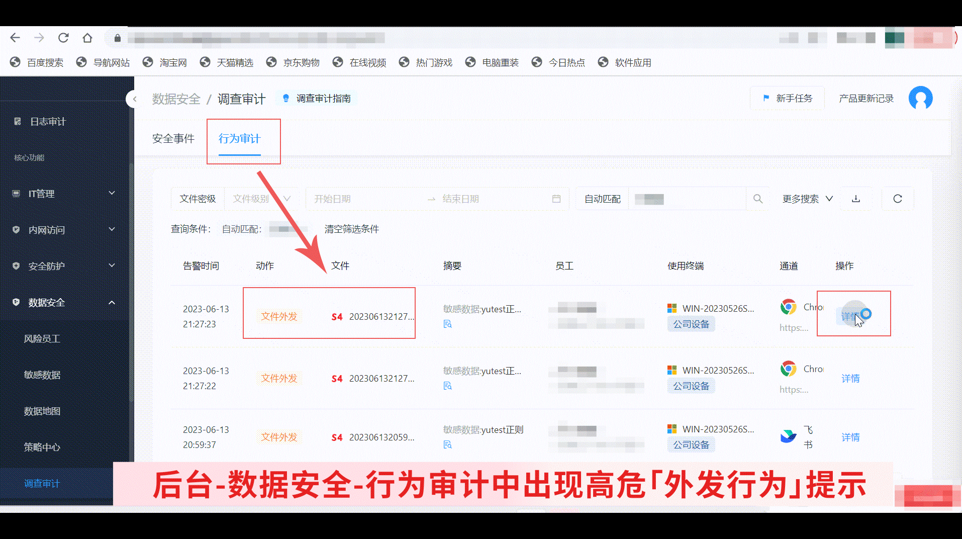Image resolution: width=962 pixels, height=539 pixels.
Task: Open the browser home page icon
Action: coord(87,38)
